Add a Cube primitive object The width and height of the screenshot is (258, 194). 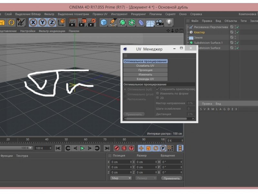104,22
